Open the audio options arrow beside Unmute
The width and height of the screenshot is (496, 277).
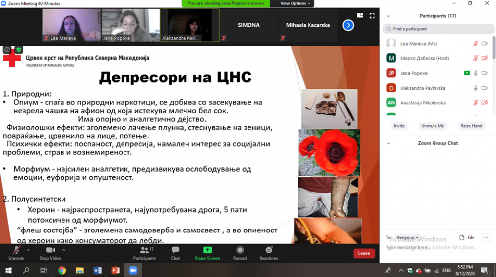point(28,250)
